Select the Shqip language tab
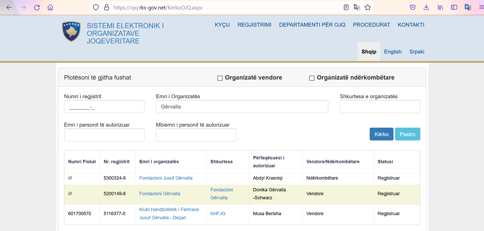The height and width of the screenshot is (231, 484). [x=369, y=52]
